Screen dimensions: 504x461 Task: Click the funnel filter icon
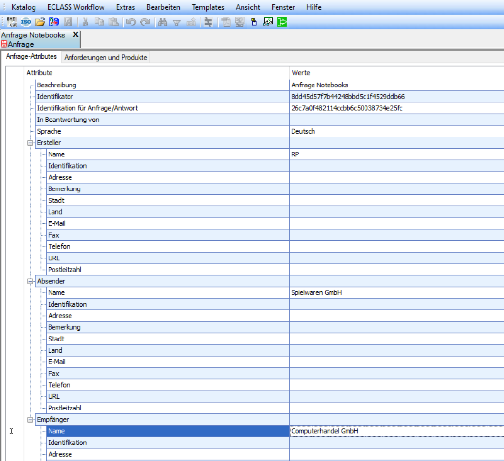click(177, 22)
